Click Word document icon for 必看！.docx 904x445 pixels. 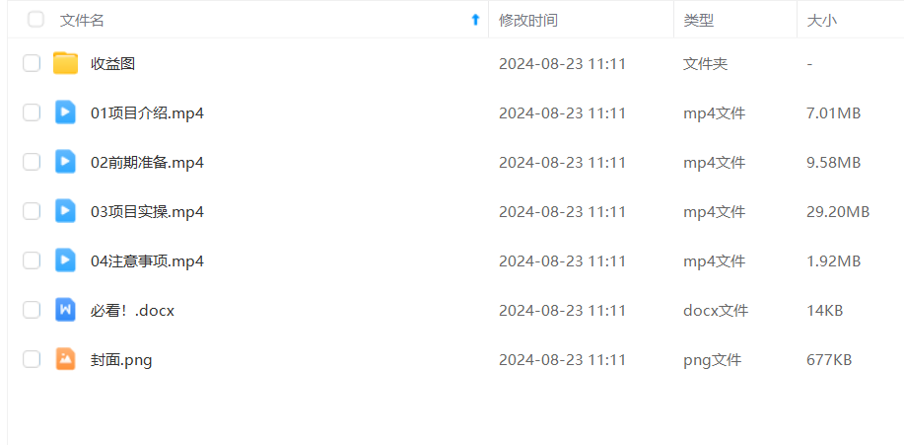click(x=65, y=310)
